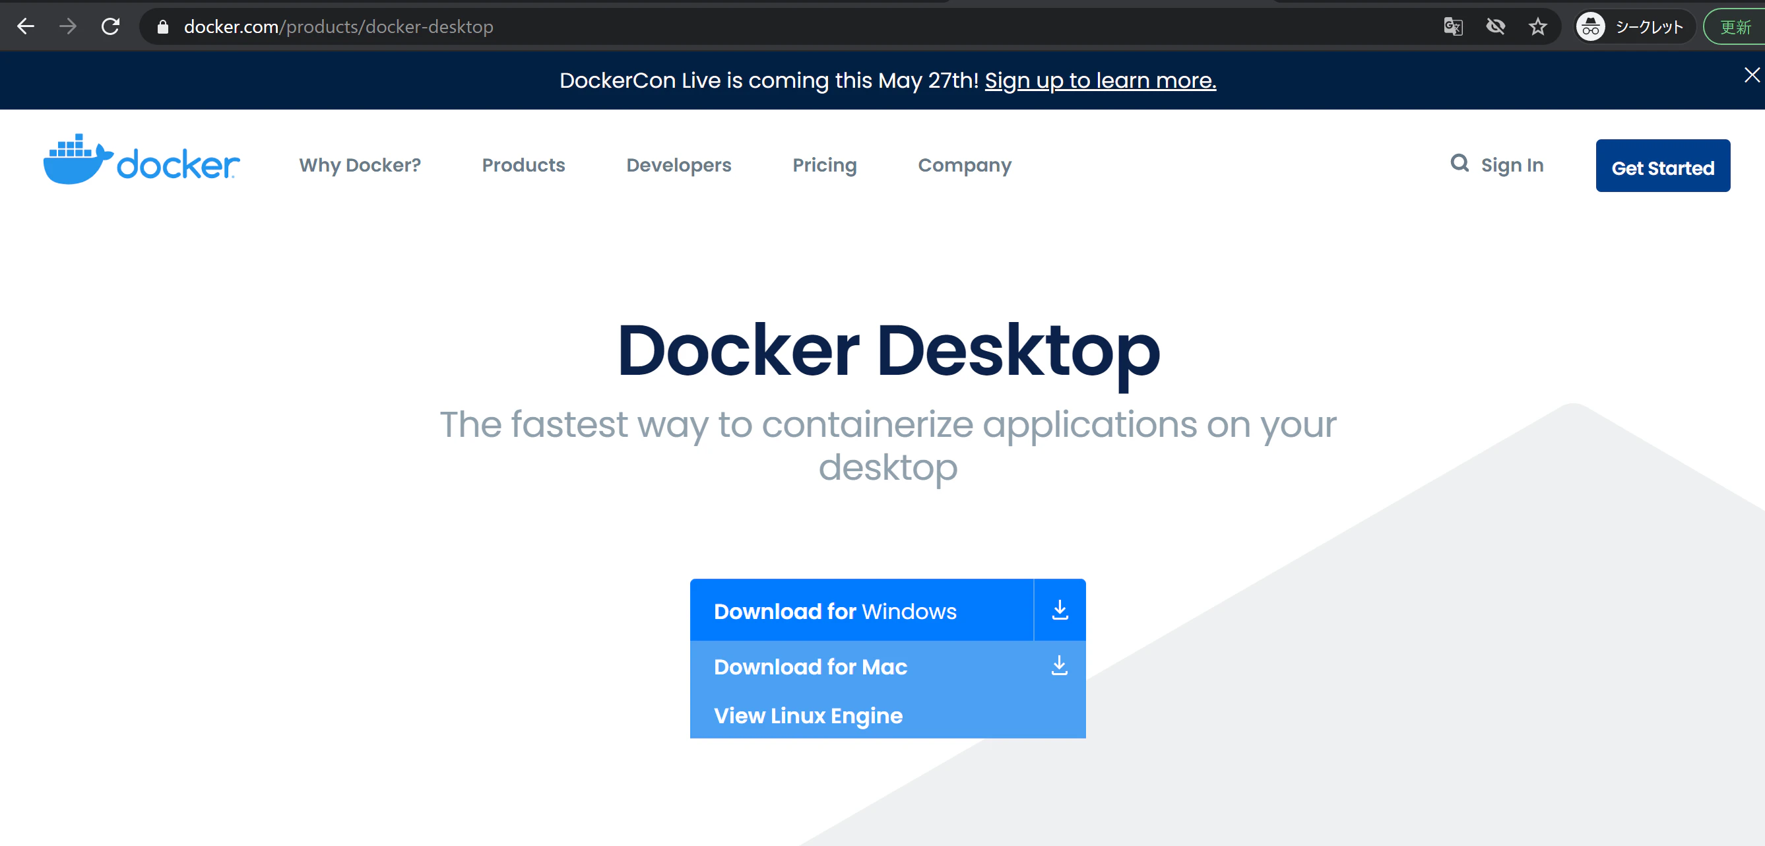Image resolution: width=1765 pixels, height=846 pixels.
Task: Open the Products menu
Action: point(523,165)
